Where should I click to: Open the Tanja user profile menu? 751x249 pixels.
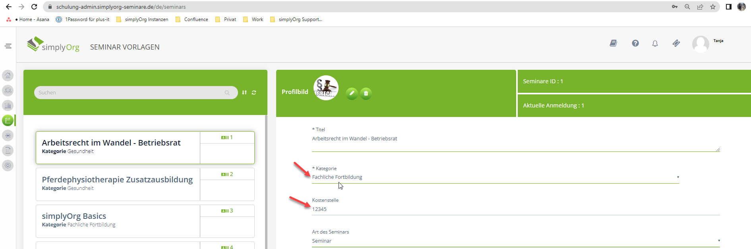701,44
